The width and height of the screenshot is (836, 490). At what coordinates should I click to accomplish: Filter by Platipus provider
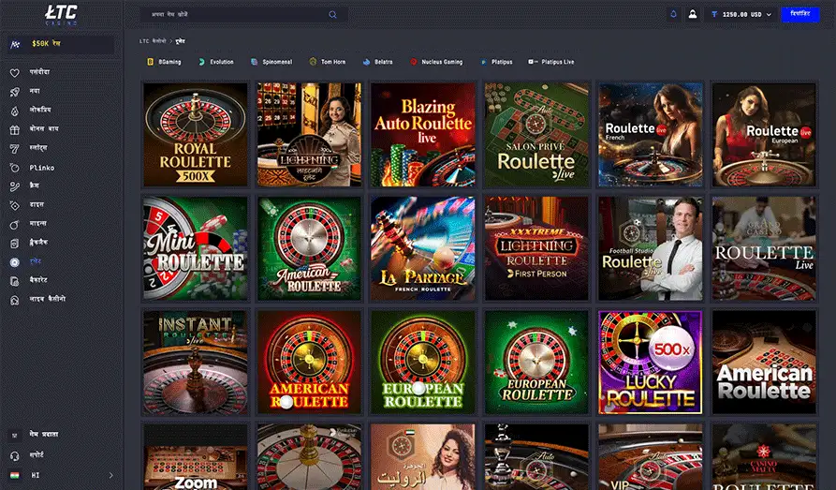point(496,62)
